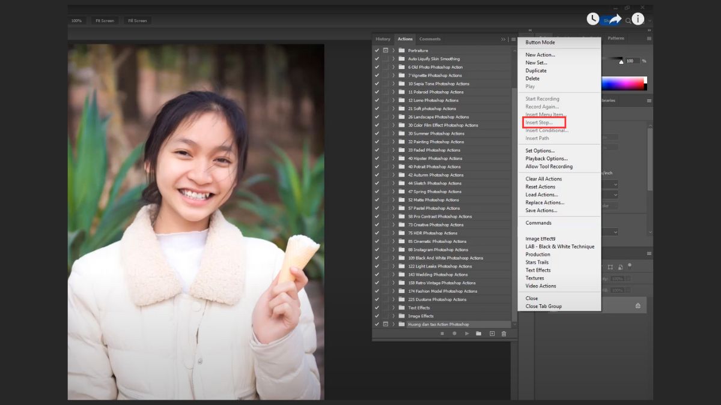Click the round begin recording icon

coord(454,334)
